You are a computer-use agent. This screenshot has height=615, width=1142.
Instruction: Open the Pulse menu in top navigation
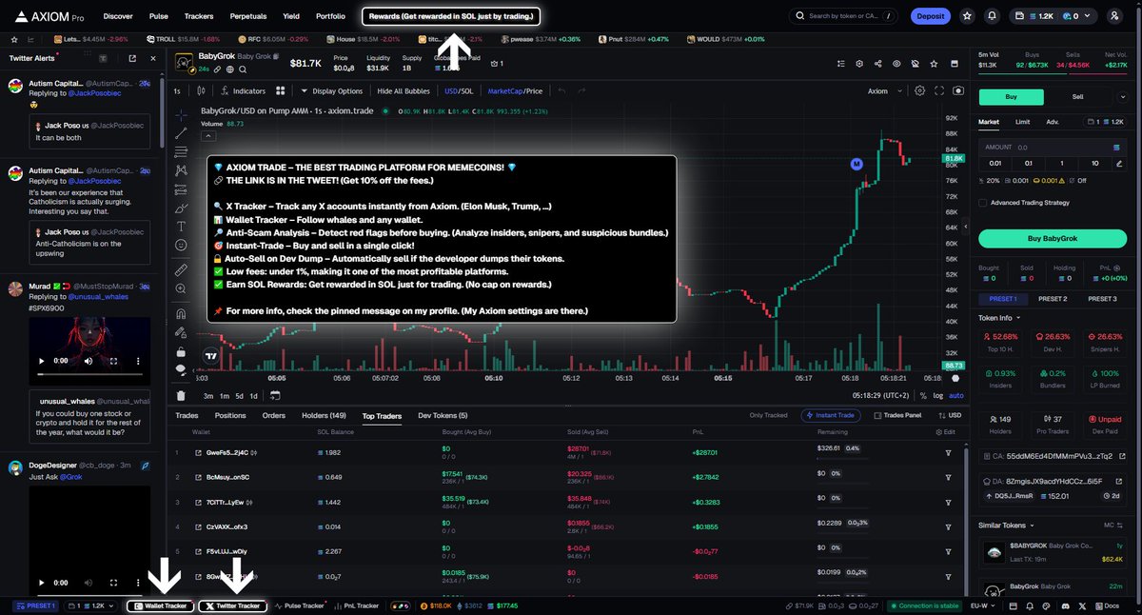click(159, 16)
